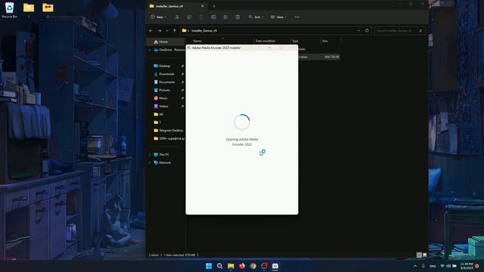Open the desktop folder named 1
Image resolution: width=484 pixels, height=272 pixels.
coord(29,10)
